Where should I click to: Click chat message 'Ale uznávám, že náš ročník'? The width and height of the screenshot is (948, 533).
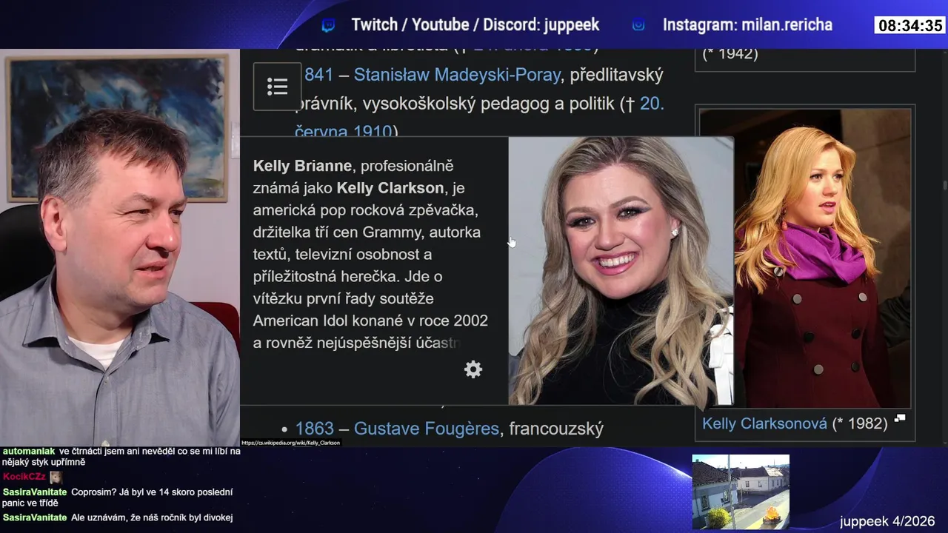click(x=152, y=517)
